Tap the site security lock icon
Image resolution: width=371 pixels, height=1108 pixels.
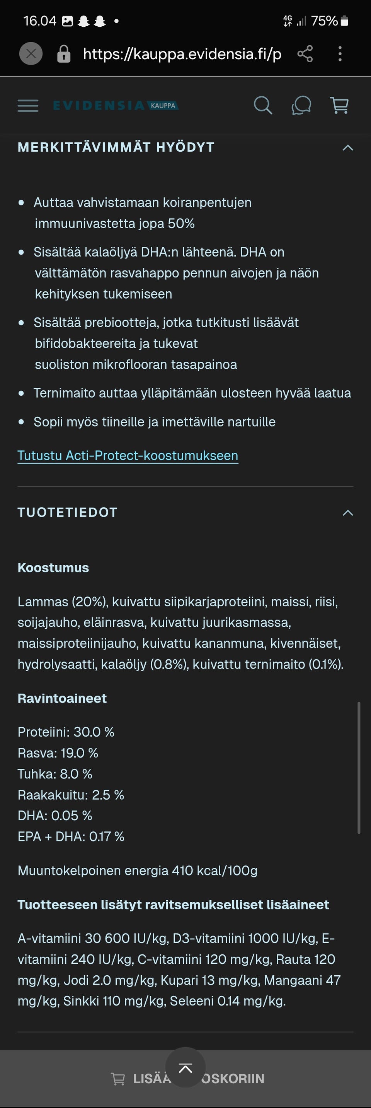[64, 54]
